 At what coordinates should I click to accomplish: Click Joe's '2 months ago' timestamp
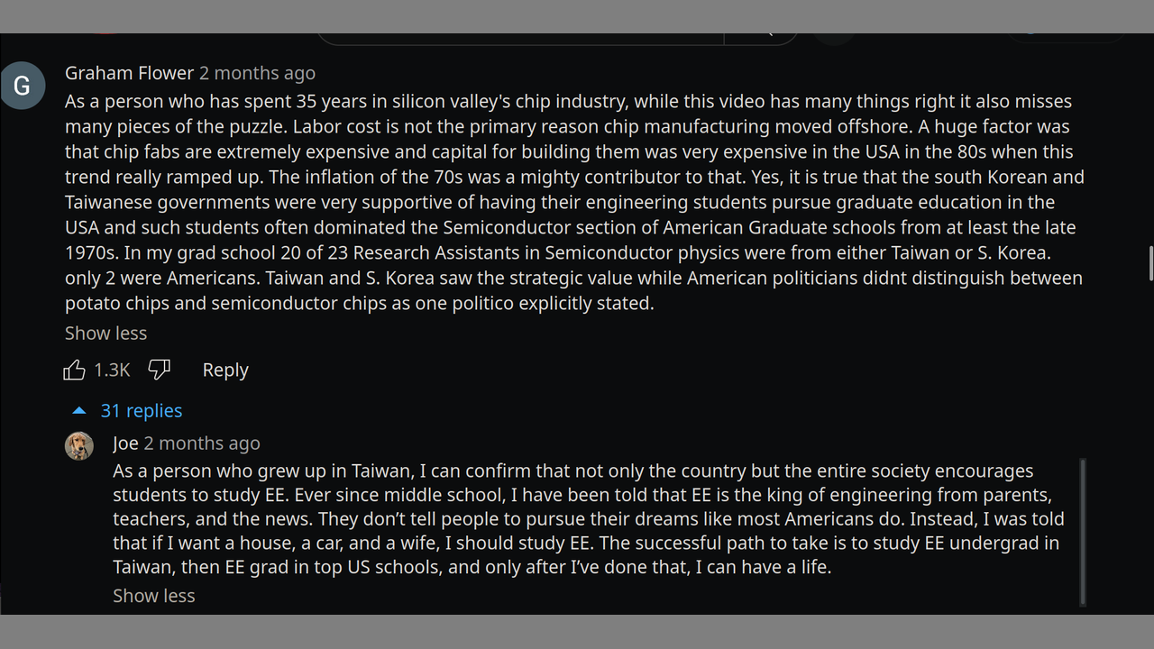[202, 443]
